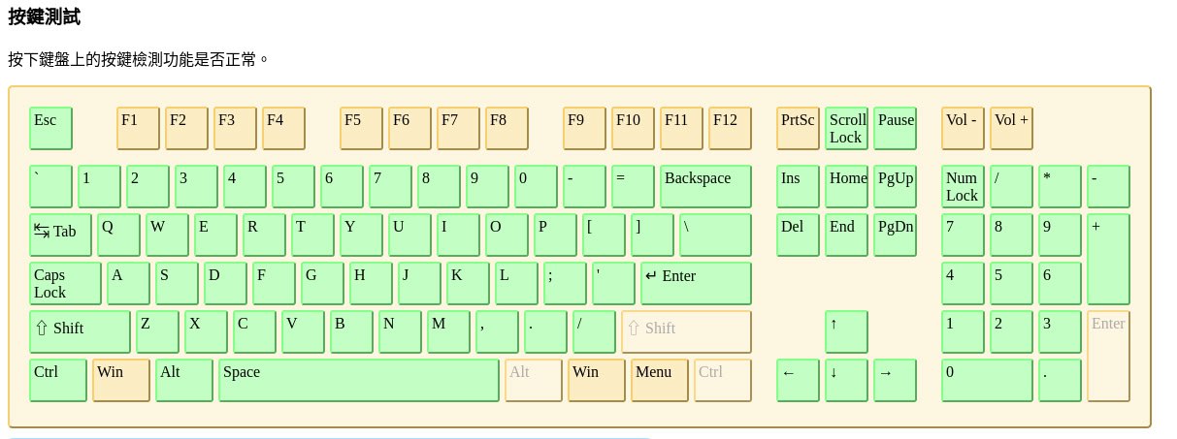The width and height of the screenshot is (1177, 439).
Task: Hit the down arrow key
Action: 846,380
